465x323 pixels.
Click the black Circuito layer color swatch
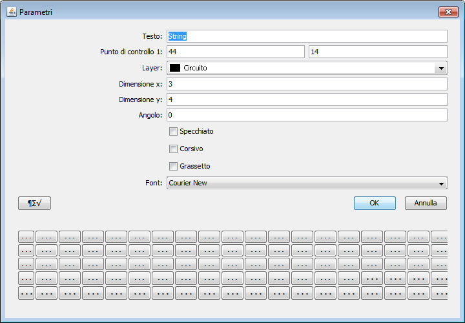pos(174,68)
